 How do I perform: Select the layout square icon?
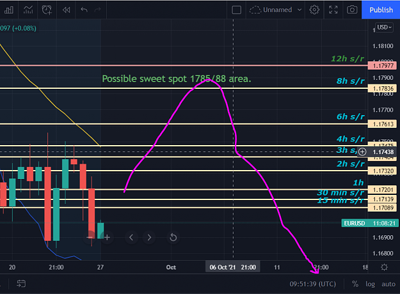tap(236, 10)
